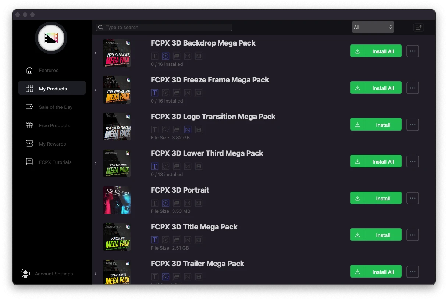Click the title text "FCPX 3D Logo Transition Mega Pack"
The height and width of the screenshot is (300, 448).
click(x=213, y=117)
